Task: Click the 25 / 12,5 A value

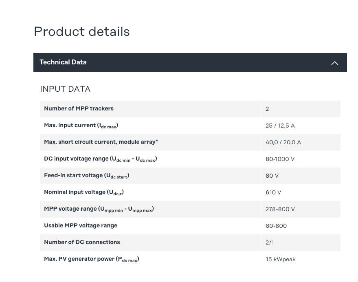Action: pyautogui.click(x=280, y=126)
